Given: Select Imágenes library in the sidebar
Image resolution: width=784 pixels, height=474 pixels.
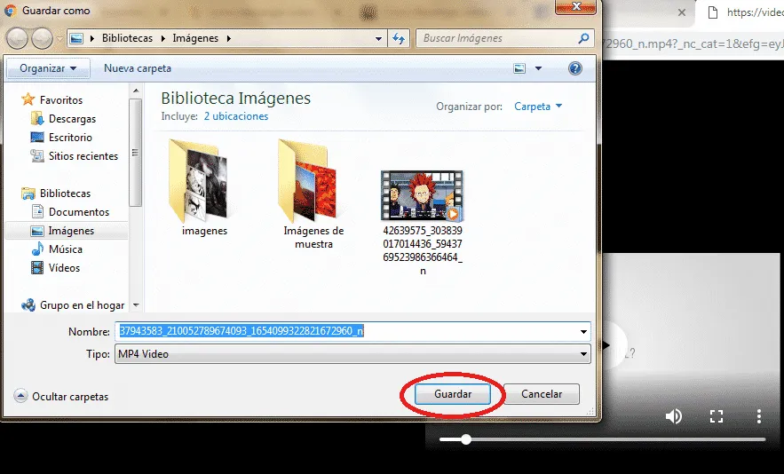Looking at the screenshot, I should coord(71,231).
